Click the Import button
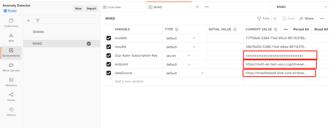329x128 pixels. [91, 8]
